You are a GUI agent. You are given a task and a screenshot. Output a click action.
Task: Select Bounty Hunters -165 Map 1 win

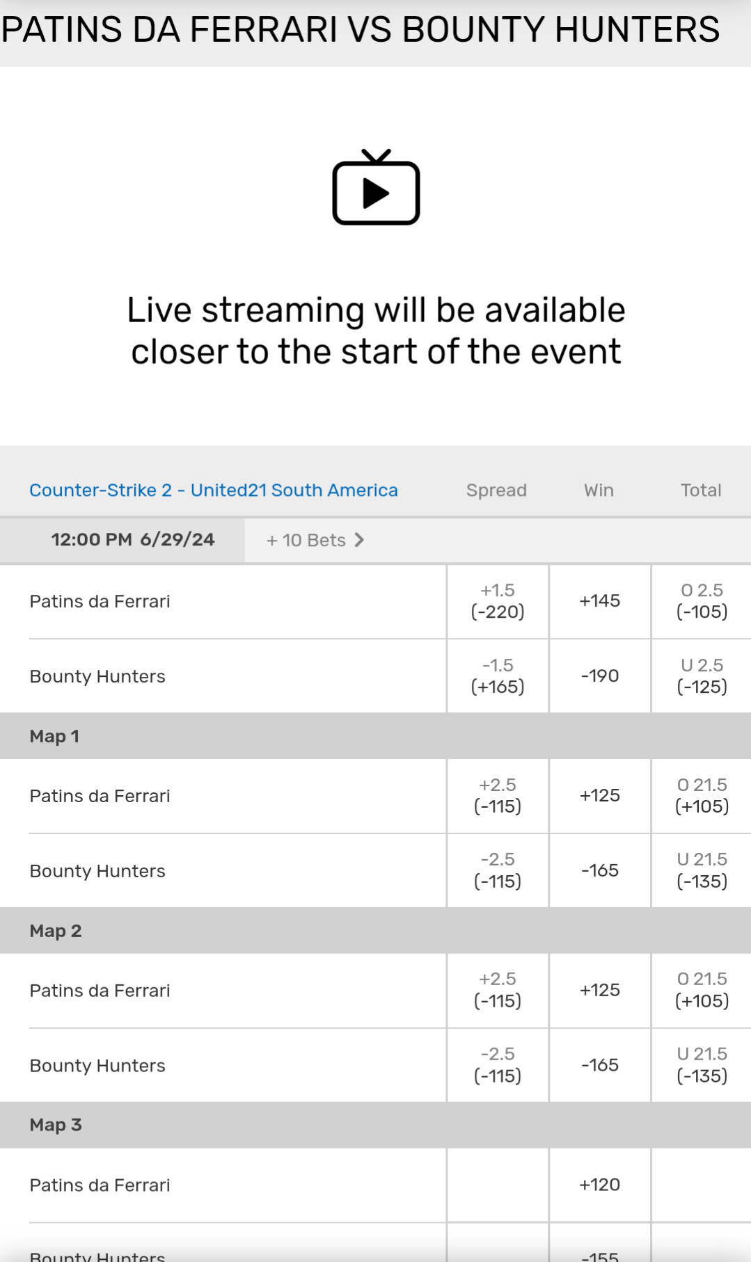click(599, 870)
